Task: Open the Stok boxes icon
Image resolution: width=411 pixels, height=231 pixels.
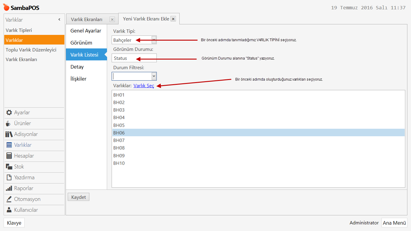Action: pos(9,167)
